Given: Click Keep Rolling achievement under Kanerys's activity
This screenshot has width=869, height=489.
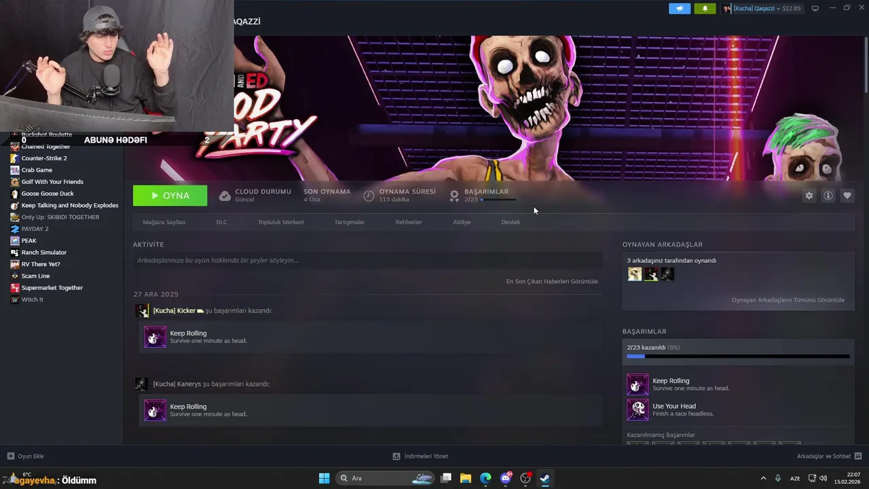Looking at the screenshot, I should (371, 410).
